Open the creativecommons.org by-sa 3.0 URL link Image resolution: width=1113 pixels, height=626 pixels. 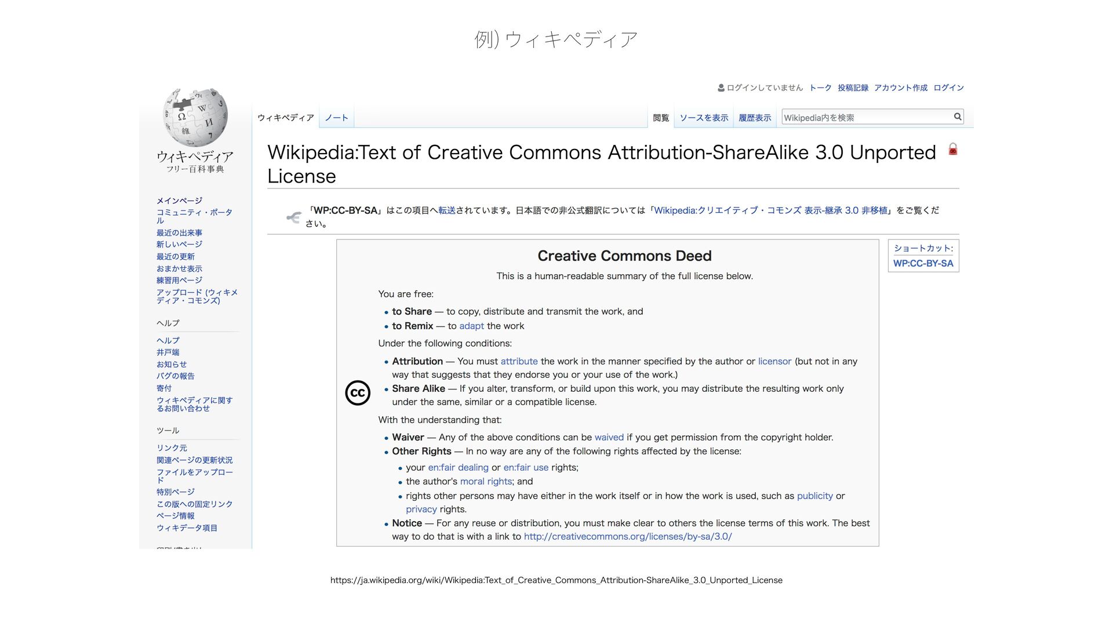pos(627,537)
